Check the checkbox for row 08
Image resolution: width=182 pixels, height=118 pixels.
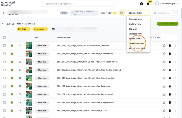(x=4, y=103)
